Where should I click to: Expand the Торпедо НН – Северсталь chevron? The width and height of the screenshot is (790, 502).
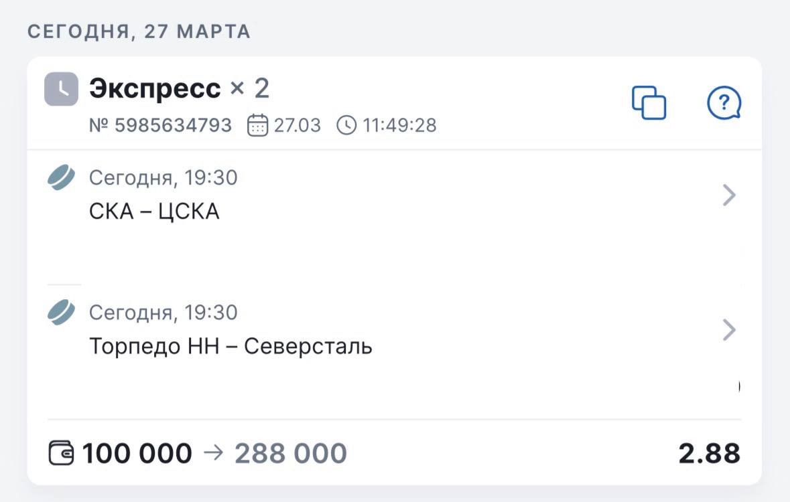(x=729, y=330)
